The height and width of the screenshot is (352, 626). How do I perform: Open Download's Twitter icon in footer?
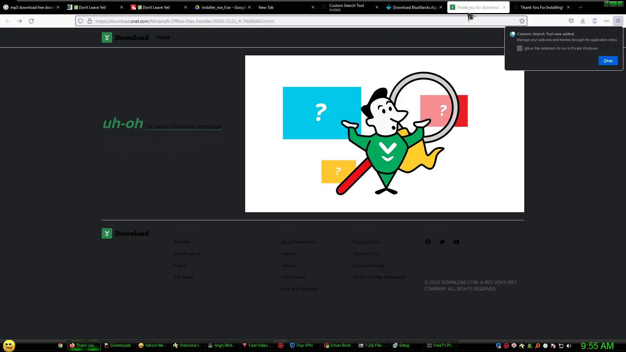pyautogui.click(x=442, y=242)
